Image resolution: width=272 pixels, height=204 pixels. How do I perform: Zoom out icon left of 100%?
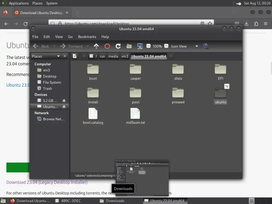148,46
